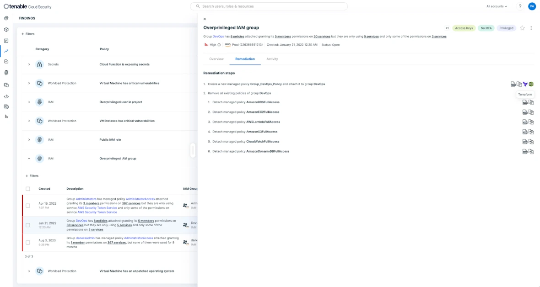Click the green CloudFormation icon in step 1

coord(531,84)
